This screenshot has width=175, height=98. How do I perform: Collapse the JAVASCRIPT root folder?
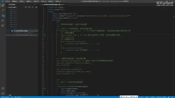tap(12, 7)
